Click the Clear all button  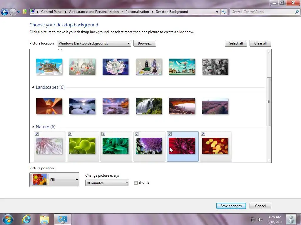tap(260, 43)
